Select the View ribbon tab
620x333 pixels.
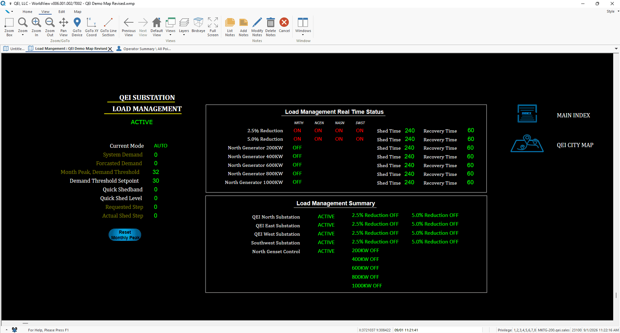tap(45, 12)
